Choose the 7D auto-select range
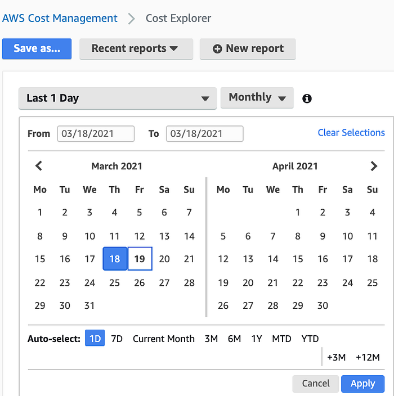The image size is (394, 396). click(117, 339)
